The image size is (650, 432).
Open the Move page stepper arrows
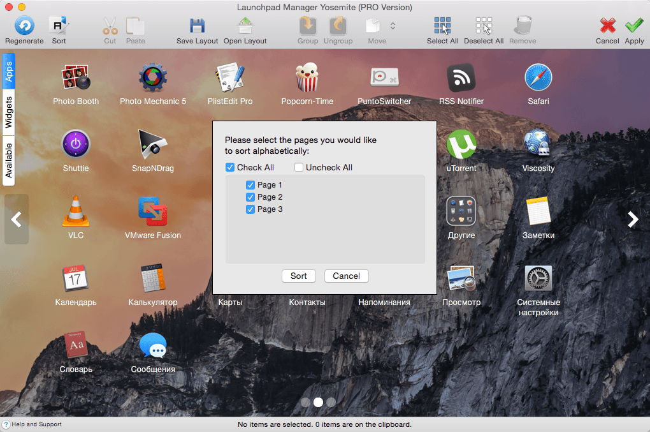pos(393,26)
